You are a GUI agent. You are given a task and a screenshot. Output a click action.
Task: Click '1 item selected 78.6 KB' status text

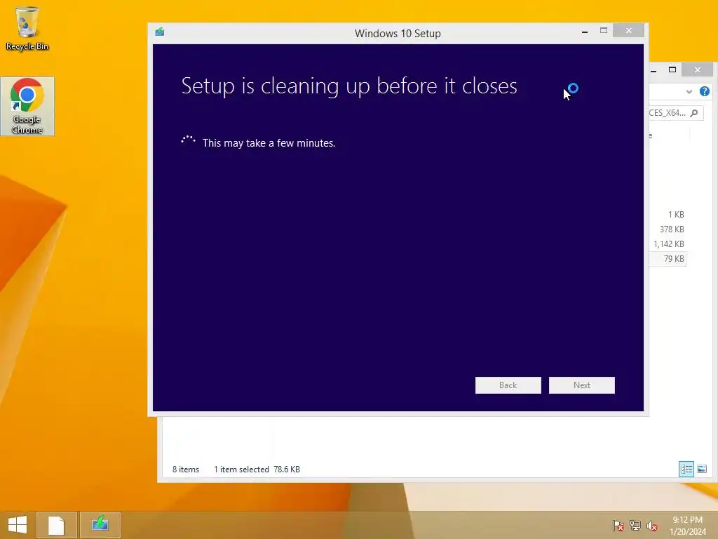tap(257, 470)
